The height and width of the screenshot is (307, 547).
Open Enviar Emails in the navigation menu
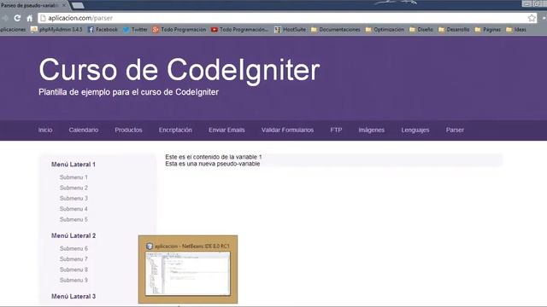click(x=226, y=130)
